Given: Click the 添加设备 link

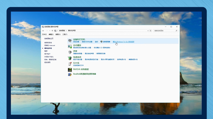Looking at the screenshot, I should pos(76,42).
